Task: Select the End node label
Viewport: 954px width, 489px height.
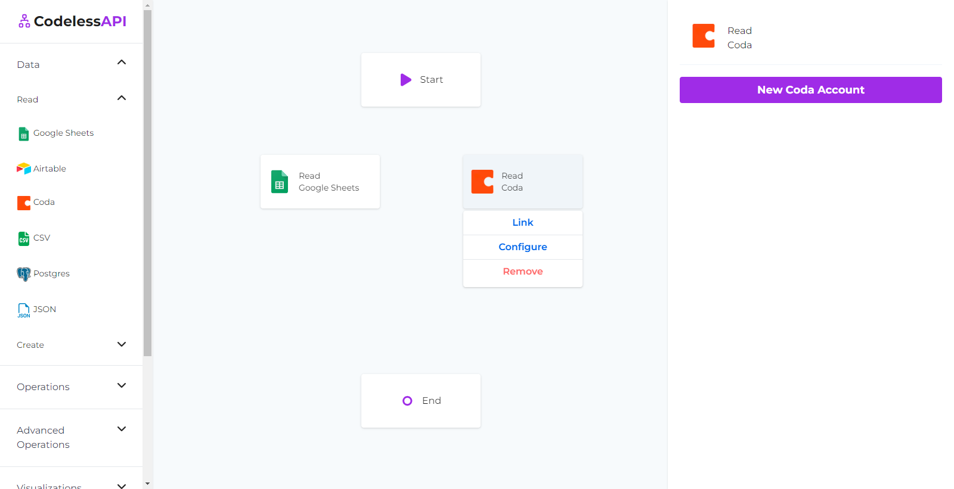Action: [x=432, y=401]
